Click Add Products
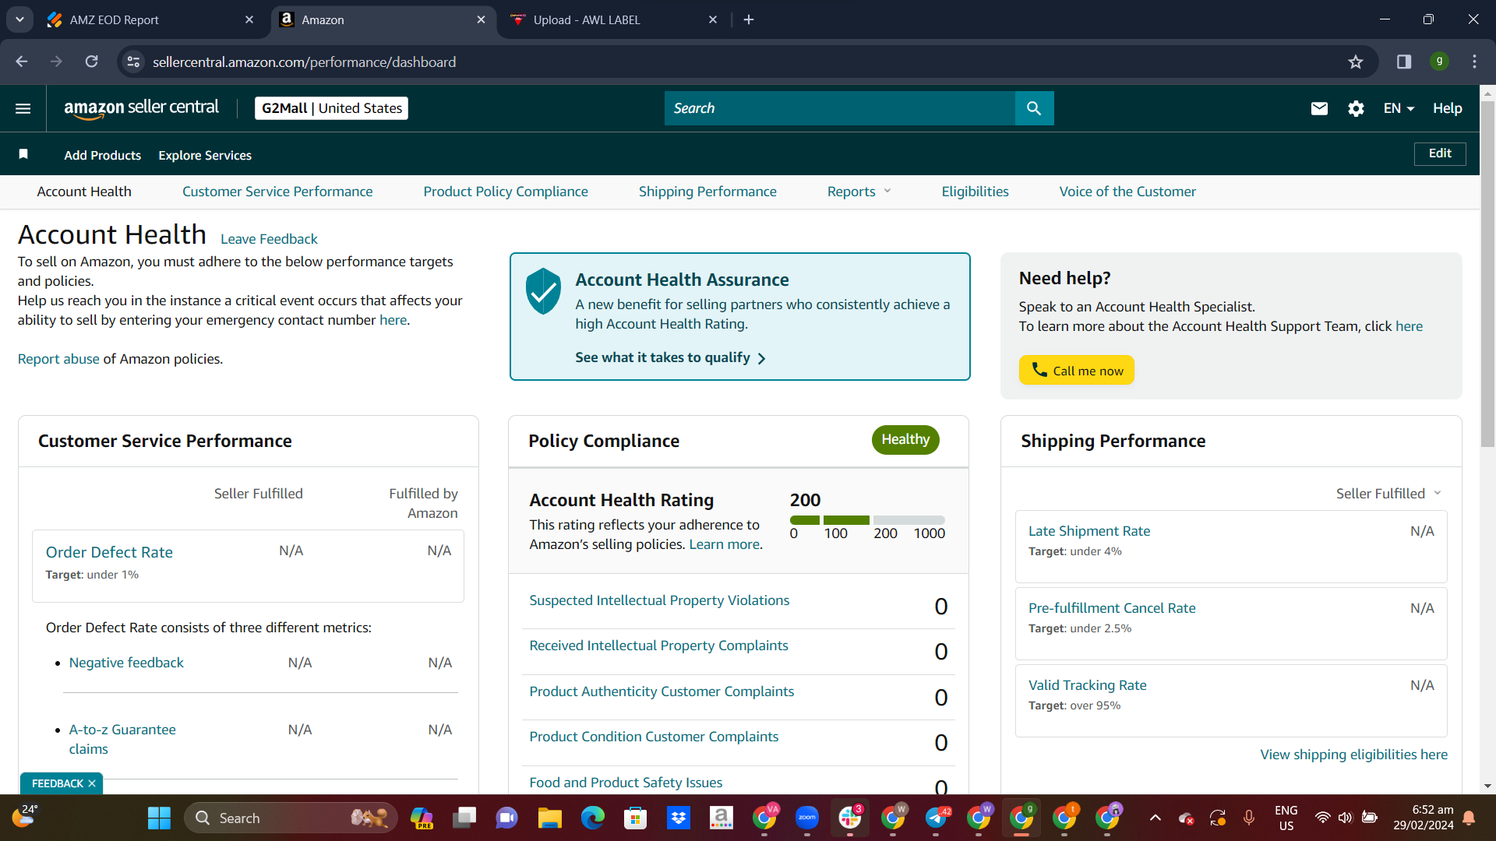Viewport: 1496px width, 841px height. (x=103, y=155)
